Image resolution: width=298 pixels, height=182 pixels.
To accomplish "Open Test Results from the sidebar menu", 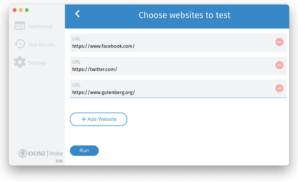I will [42, 44].
